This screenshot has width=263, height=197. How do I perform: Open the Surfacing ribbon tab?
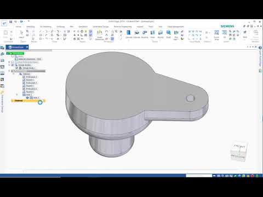point(61,27)
